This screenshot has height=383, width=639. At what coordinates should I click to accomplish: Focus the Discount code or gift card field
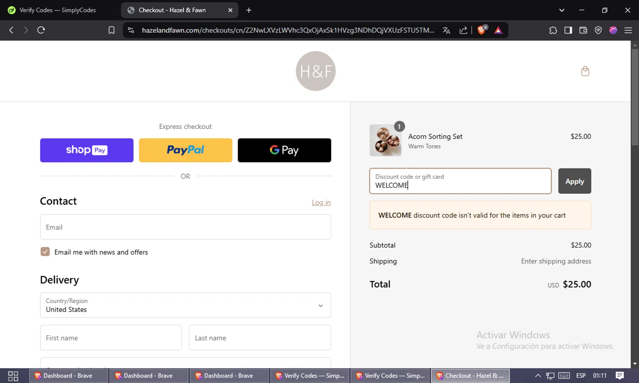(x=461, y=181)
